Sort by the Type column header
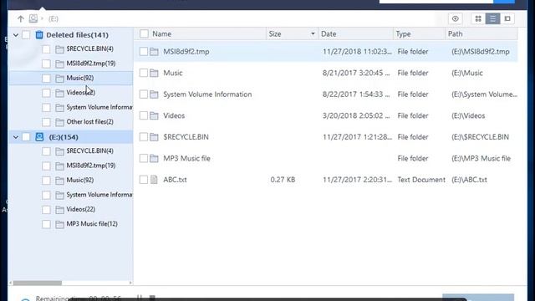Image resolution: width=535 pixels, height=301 pixels. tap(403, 33)
